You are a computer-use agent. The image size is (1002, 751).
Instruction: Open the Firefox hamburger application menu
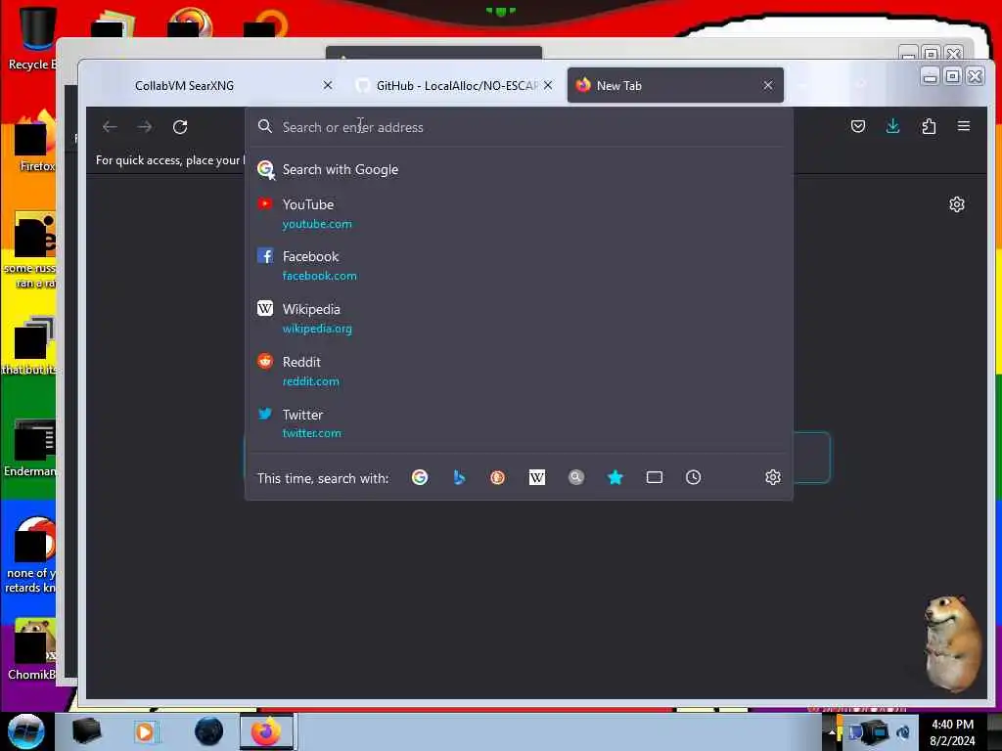click(964, 126)
